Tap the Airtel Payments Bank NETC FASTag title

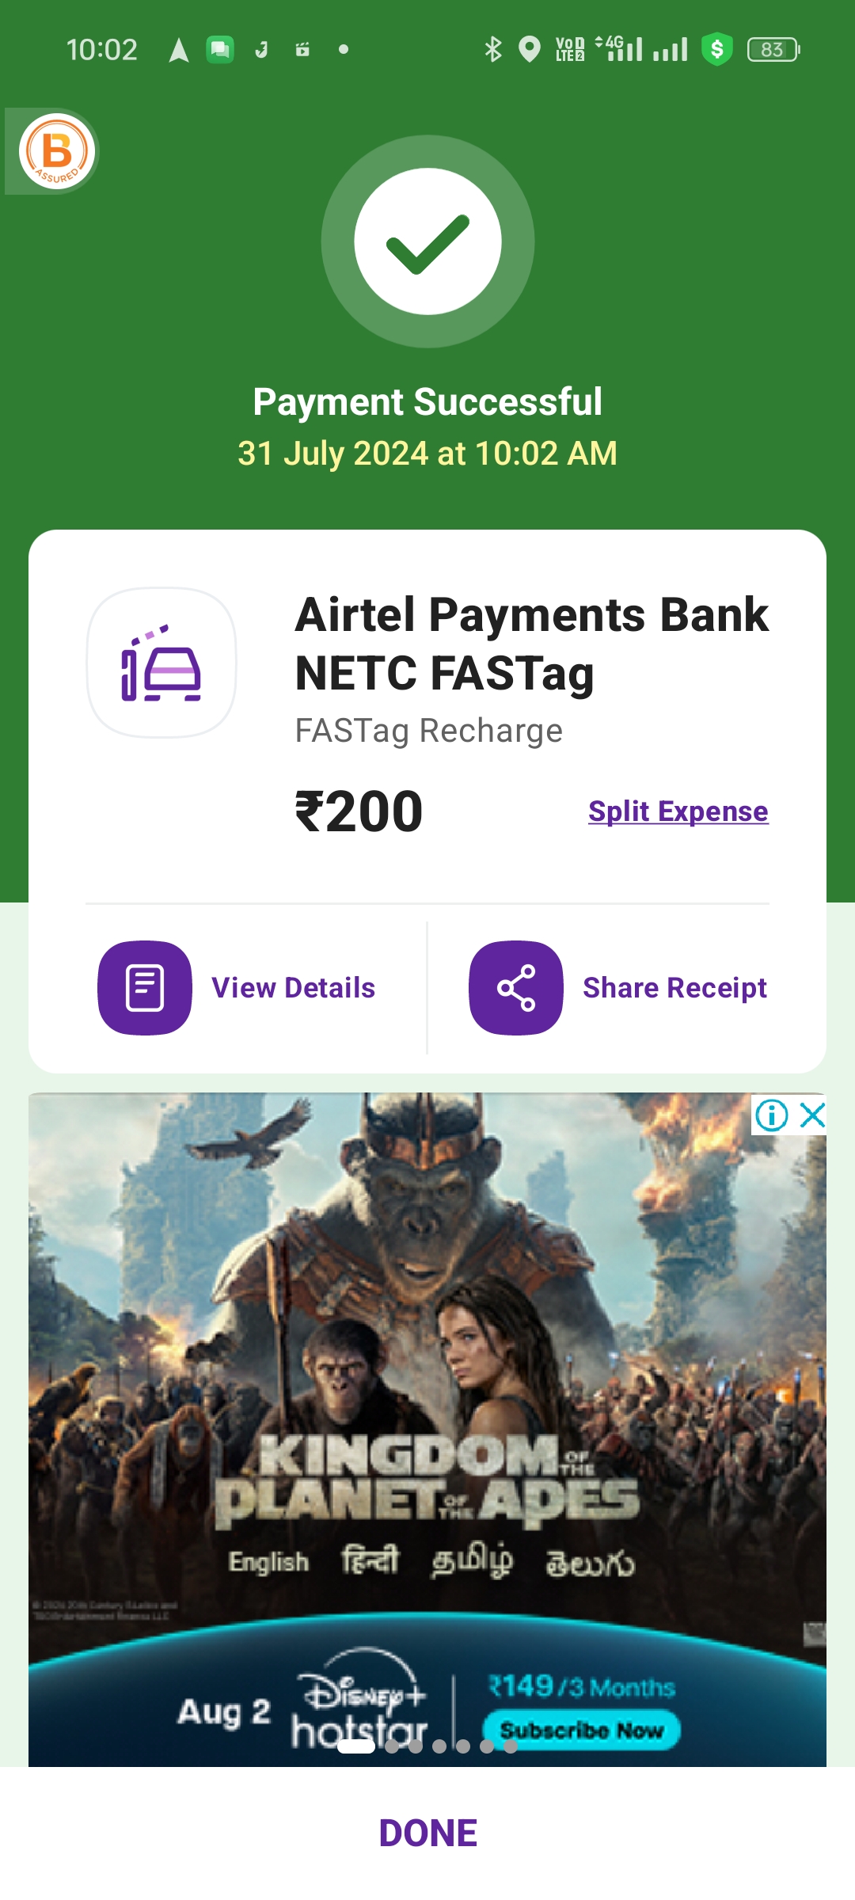(x=531, y=644)
